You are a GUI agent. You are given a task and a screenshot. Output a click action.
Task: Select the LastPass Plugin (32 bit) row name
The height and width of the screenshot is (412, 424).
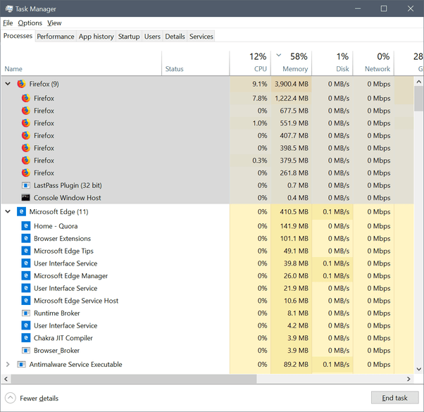tap(68, 185)
